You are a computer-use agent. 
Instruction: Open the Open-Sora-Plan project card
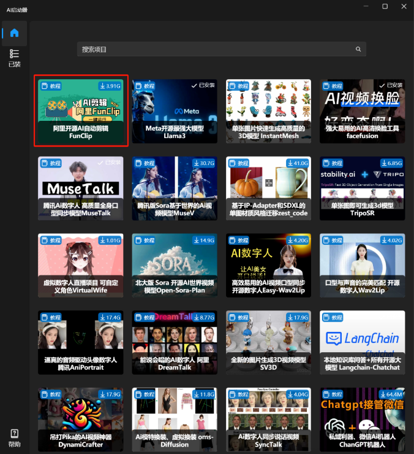(x=175, y=266)
